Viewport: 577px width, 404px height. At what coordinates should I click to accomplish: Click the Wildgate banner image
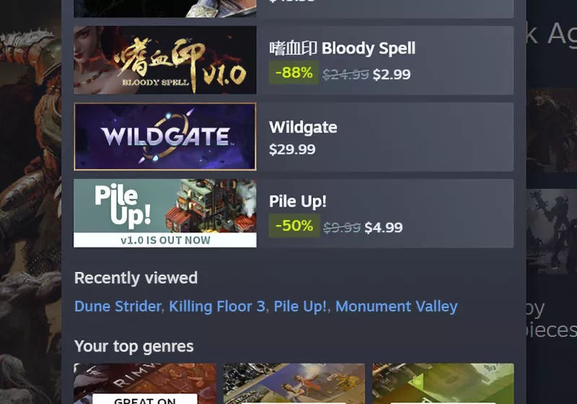165,136
